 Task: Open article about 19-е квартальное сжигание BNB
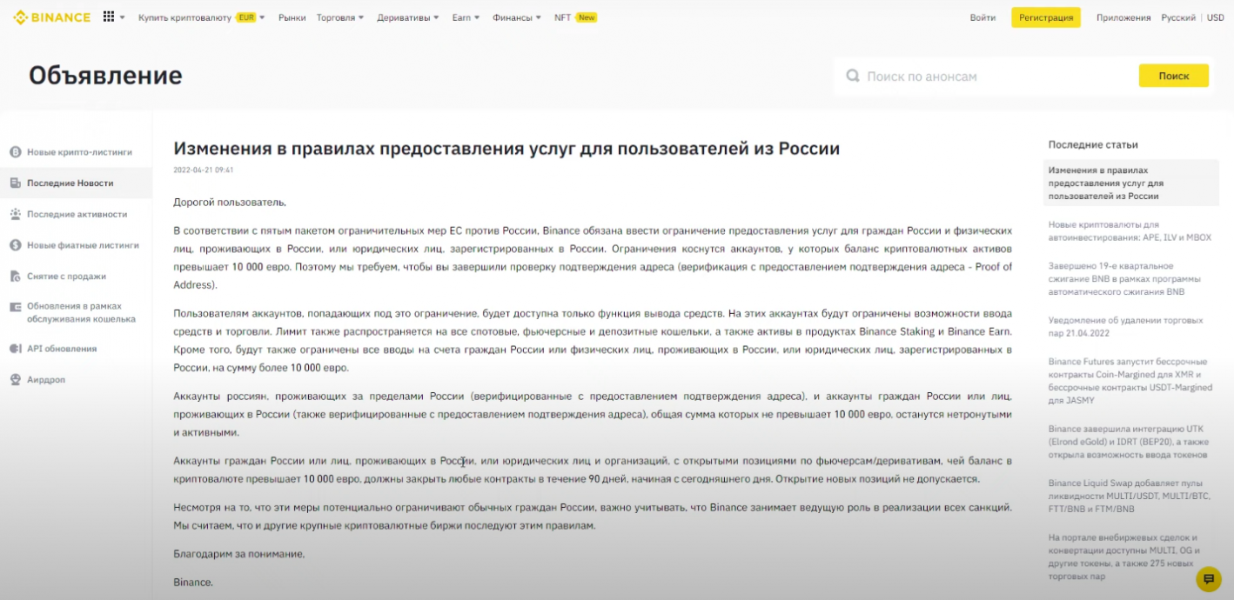click(x=1124, y=279)
